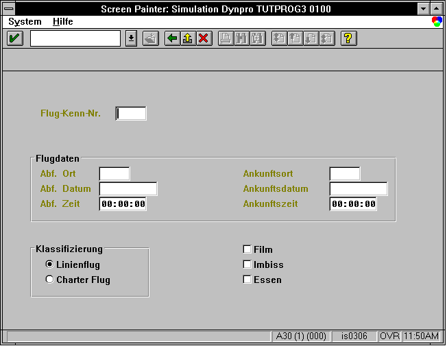Enable the Imbiss checkbox
This screenshot has height=346, width=447.
pos(247,264)
